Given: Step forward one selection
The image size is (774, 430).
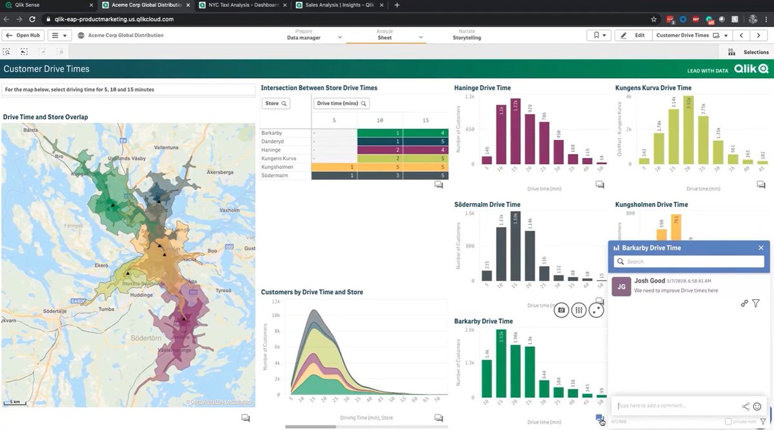Looking at the screenshot, I should pos(42,52).
